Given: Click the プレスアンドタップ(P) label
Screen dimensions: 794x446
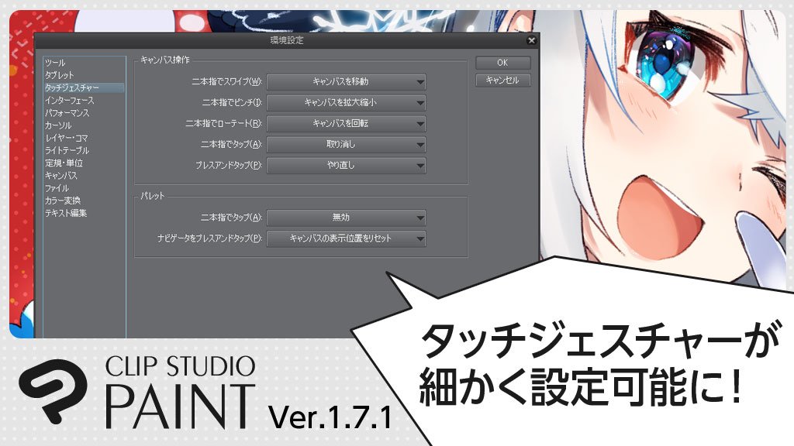Looking at the screenshot, I should (x=229, y=166).
